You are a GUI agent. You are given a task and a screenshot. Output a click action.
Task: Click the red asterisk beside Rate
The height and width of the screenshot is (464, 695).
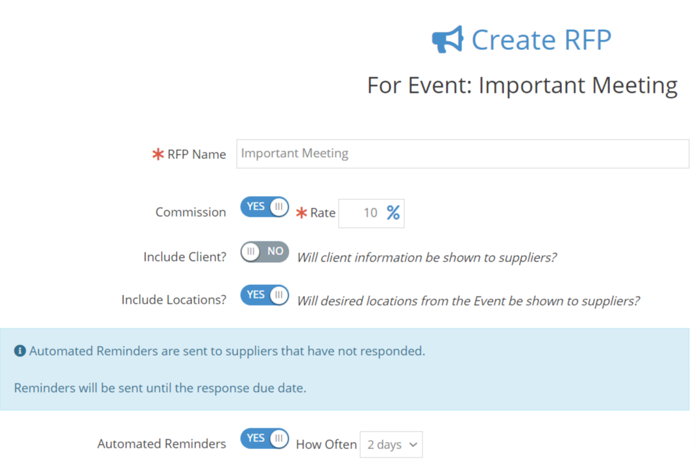302,212
